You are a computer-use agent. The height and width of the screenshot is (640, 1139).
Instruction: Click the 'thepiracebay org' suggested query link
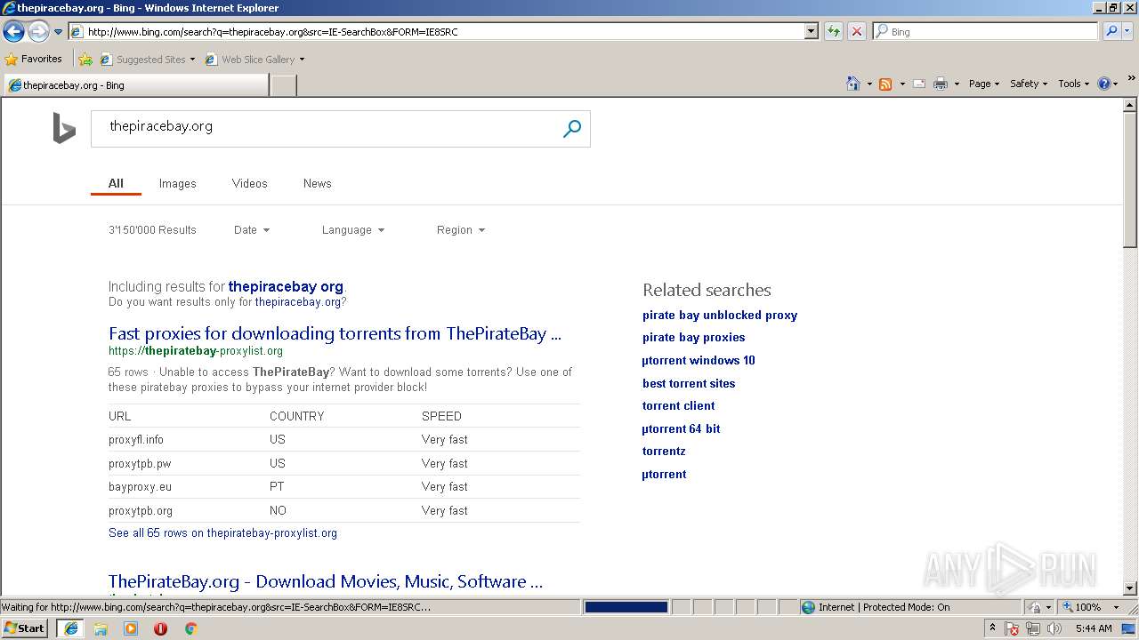(286, 286)
